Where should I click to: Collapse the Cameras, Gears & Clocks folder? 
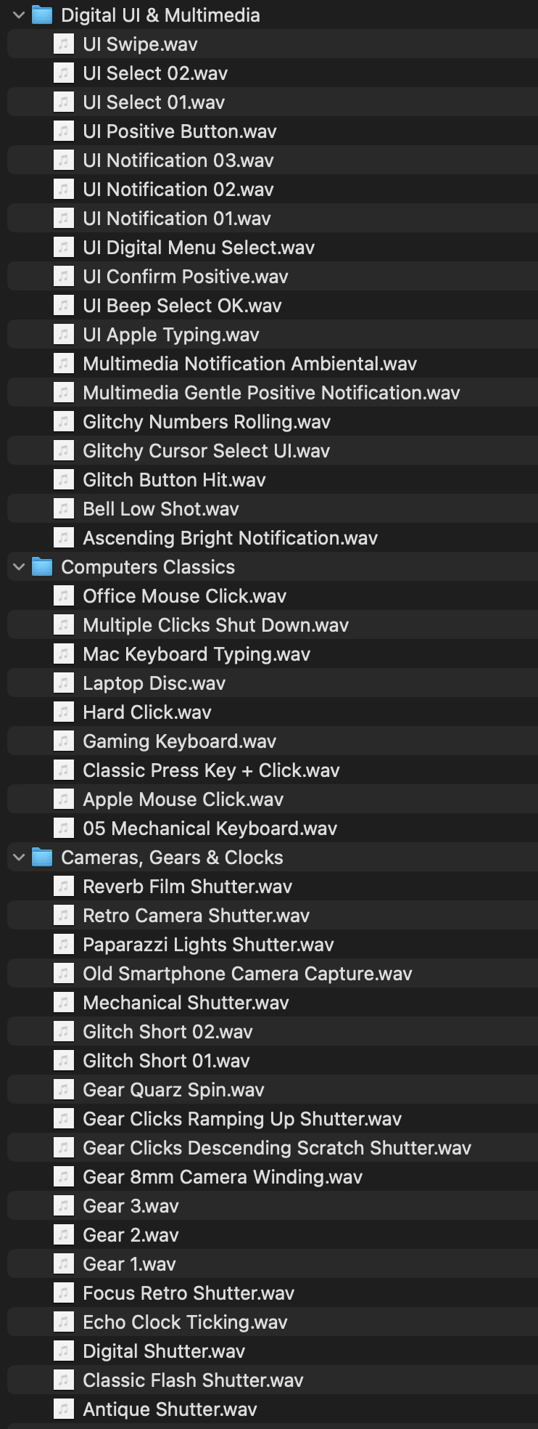pos(19,858)
